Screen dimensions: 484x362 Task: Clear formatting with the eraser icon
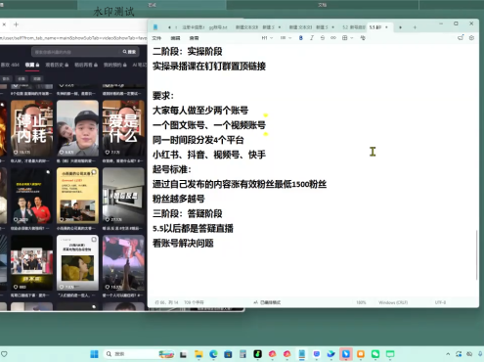click(x=363, y=38)
